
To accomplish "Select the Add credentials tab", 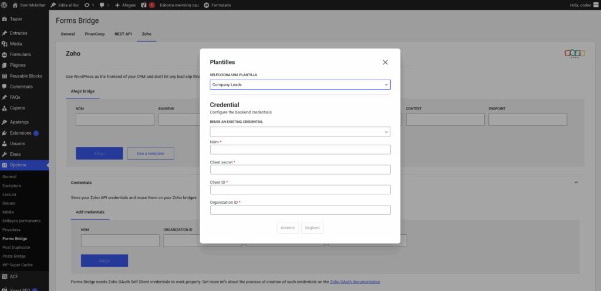I will tap(90, 212).
